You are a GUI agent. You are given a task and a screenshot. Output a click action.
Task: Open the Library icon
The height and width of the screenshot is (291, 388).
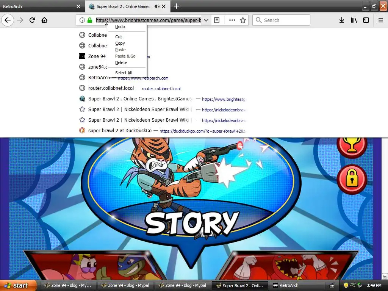click(x=354, y=20)
